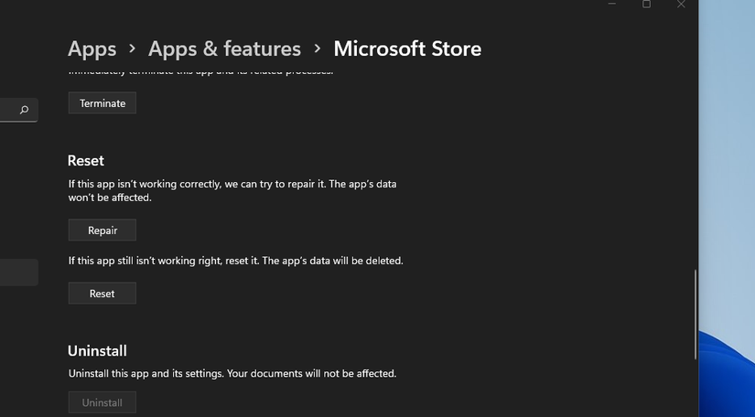Reset the app's data
Screen dimensions: 755x417
102,294
